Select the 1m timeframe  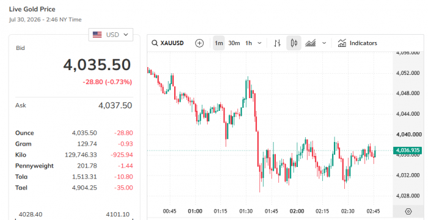219,43
